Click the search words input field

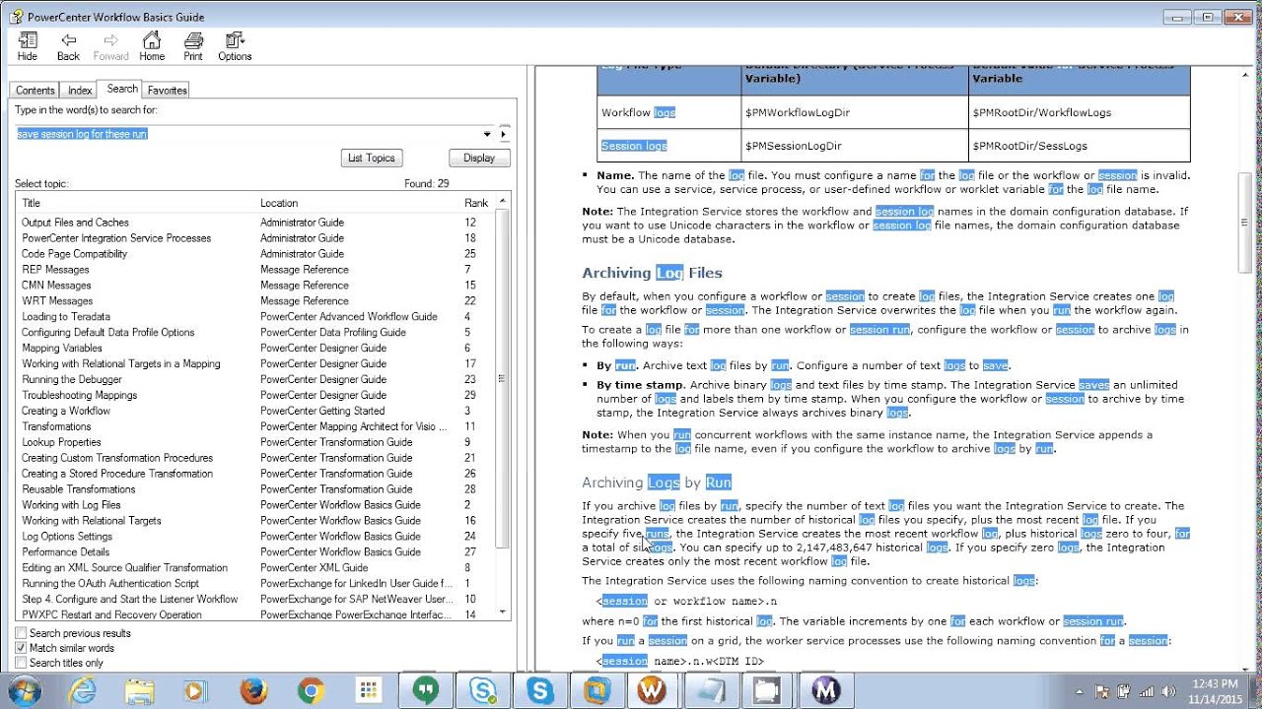[248, 134]
